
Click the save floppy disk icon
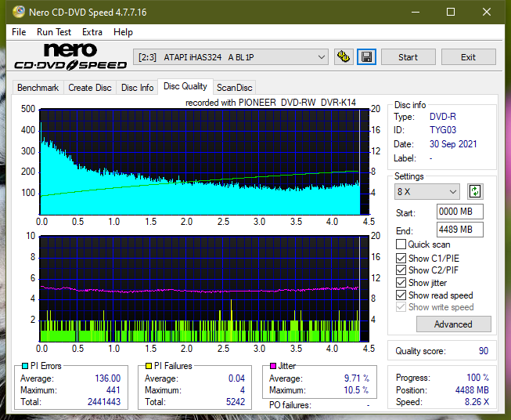click(367, 57)
